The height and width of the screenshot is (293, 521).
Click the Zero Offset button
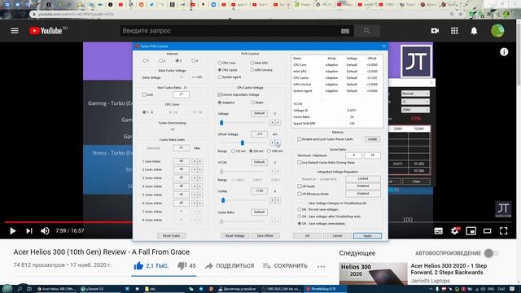[265, 235]
